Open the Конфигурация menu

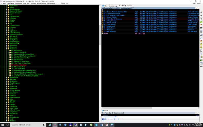coord(41,4)
